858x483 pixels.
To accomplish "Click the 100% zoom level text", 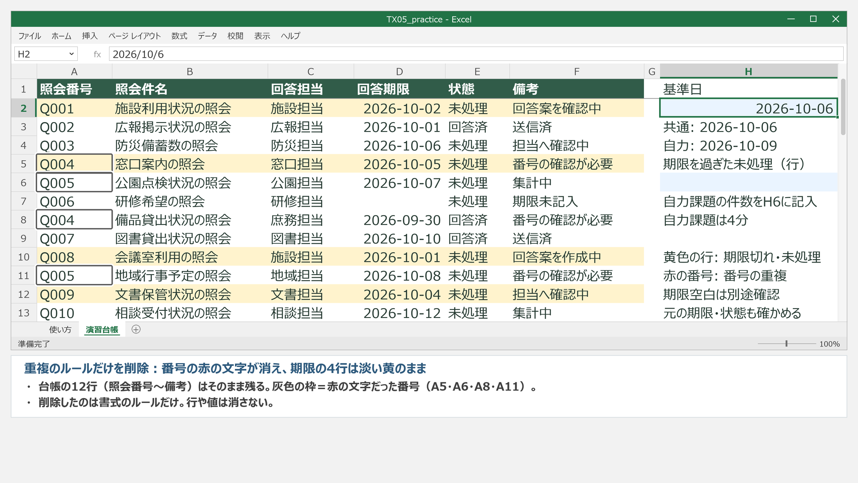I will (x=829, y=343).
